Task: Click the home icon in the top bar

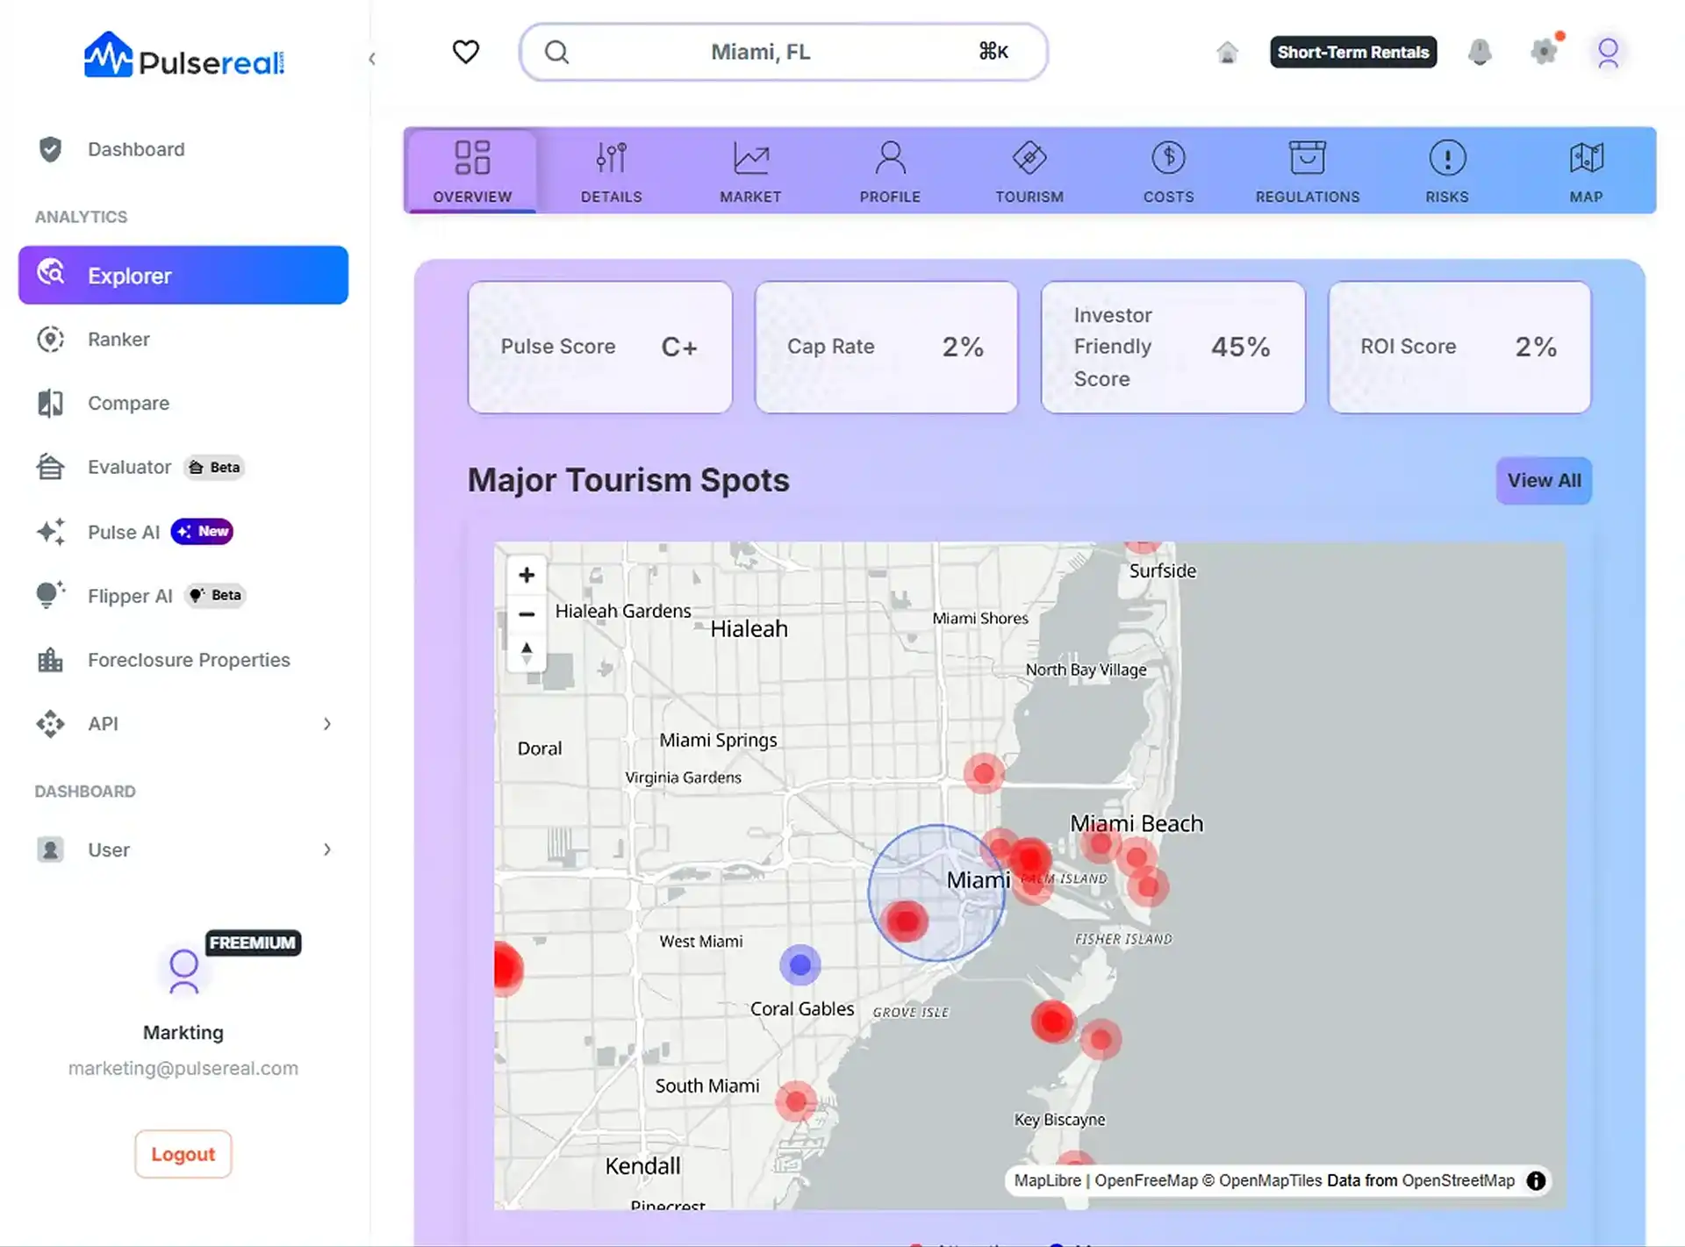Action: [x=1227, y=53]
